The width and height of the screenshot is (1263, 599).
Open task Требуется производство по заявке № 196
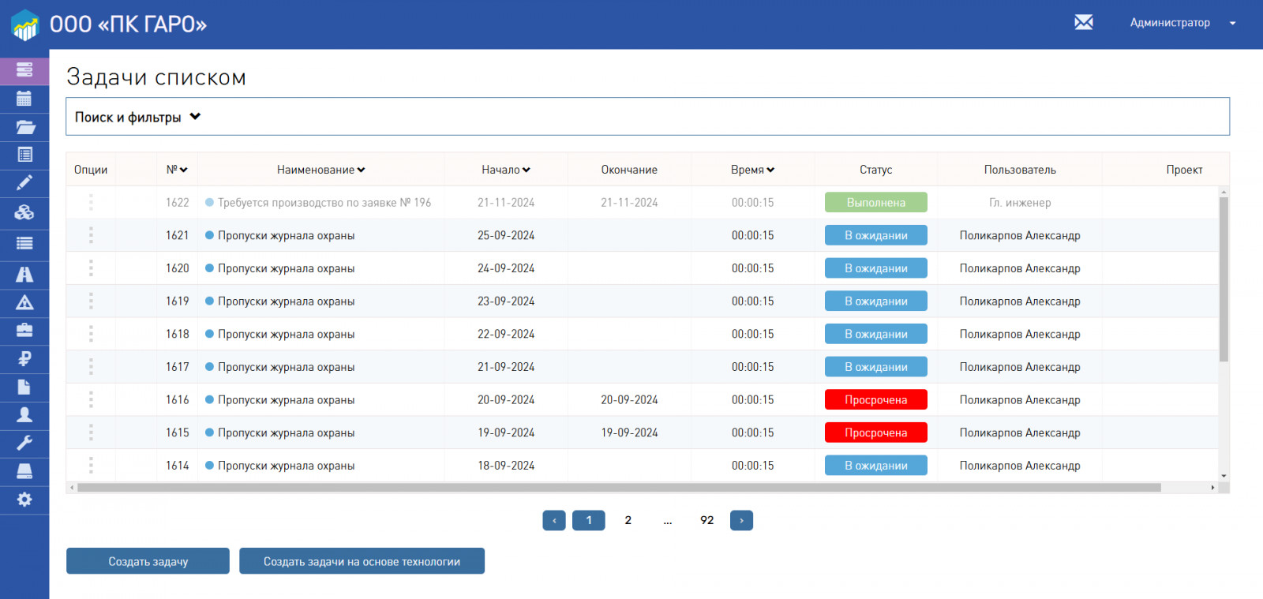pos(324,203)
